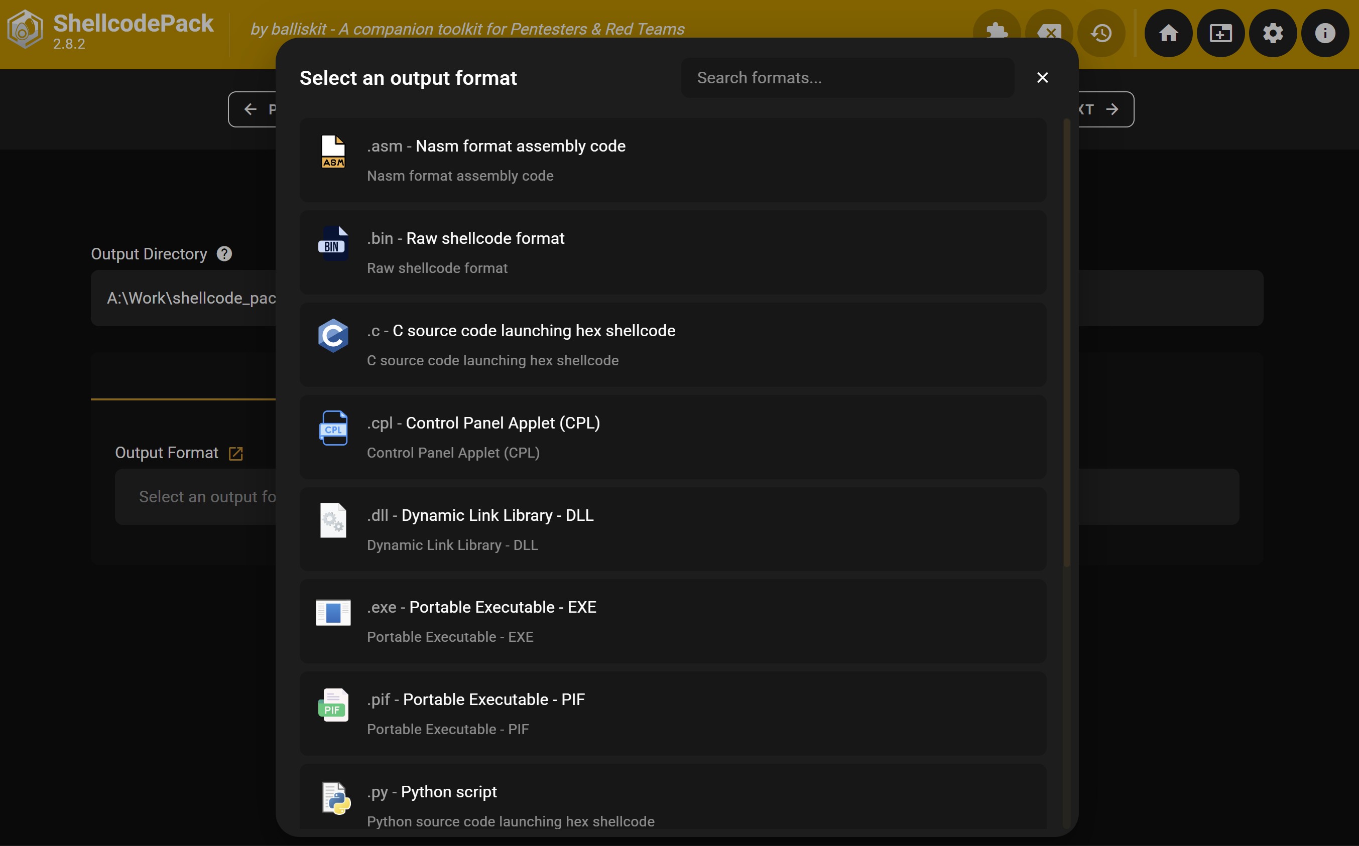
Task: Open the plugins puzzle icon
Action: point(997,29)
